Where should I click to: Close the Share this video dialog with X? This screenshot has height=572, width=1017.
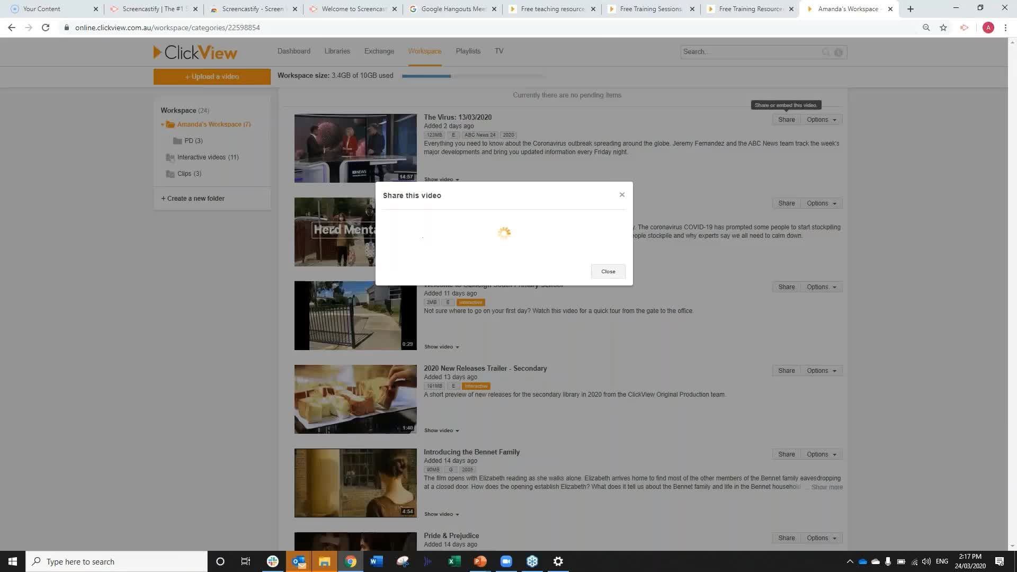pos(622,195)
